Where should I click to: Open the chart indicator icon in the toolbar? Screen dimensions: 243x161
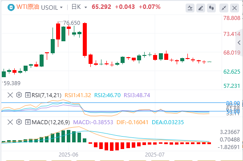pos(190,8)
